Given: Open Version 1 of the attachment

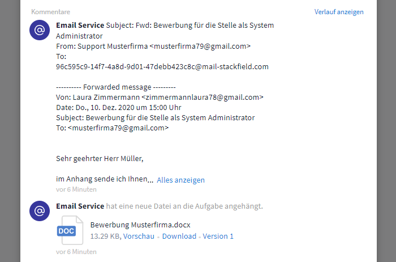Looking at the screenshot, I should (218, 236).
